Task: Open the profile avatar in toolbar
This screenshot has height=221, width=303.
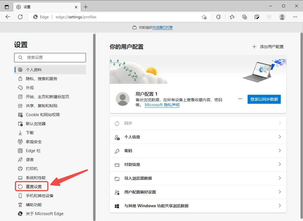Action: click(x=282, y=17)
